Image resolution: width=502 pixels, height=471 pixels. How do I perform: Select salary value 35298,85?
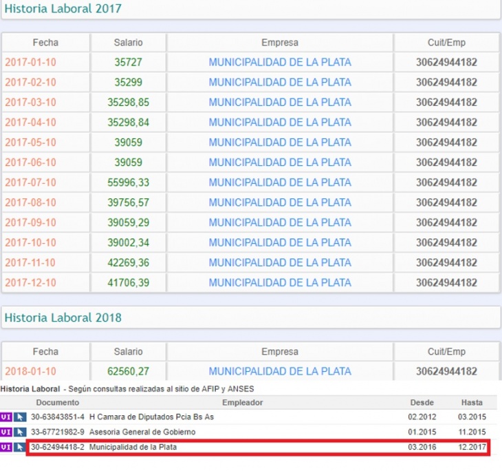128,103
